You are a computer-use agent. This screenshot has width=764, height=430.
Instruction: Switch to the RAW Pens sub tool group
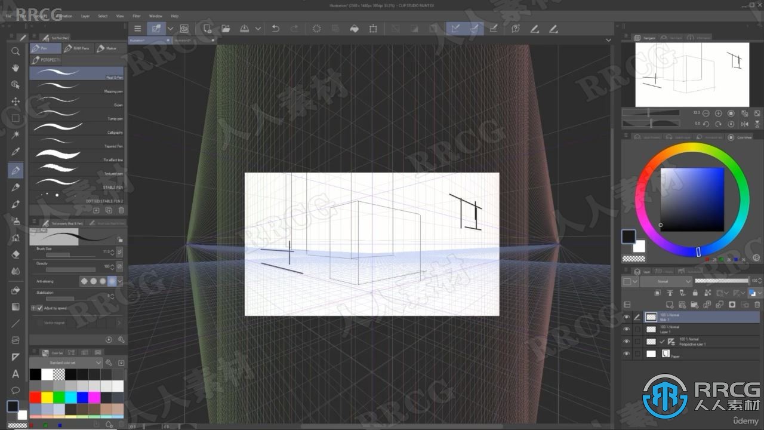click(x=78, y=48)
